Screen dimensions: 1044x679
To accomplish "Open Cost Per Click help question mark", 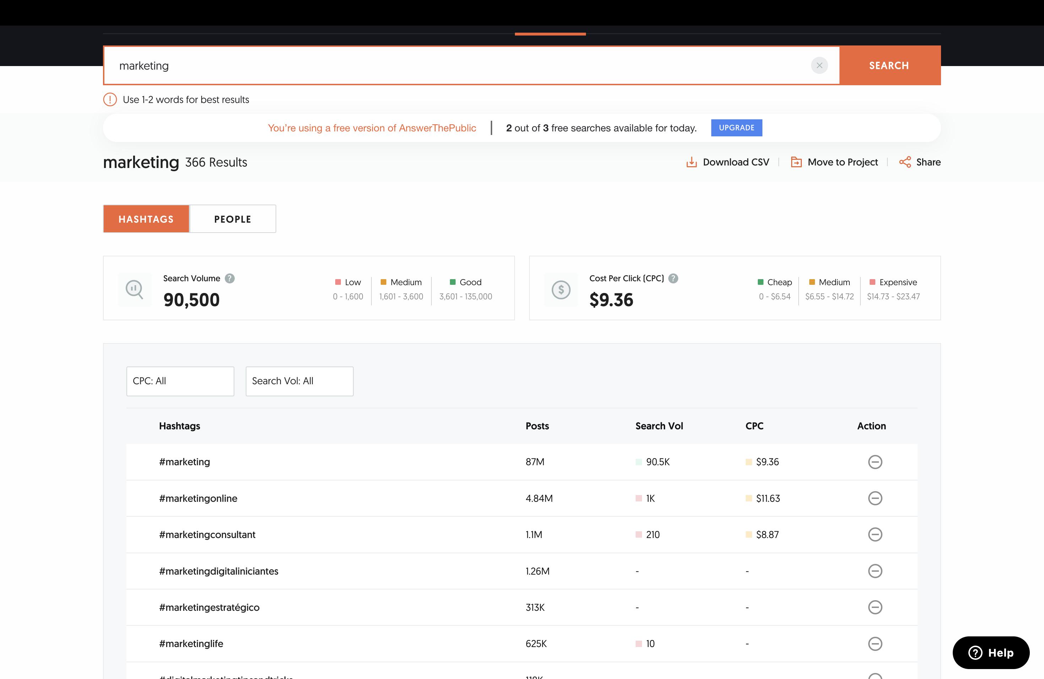I will [673, 278].
